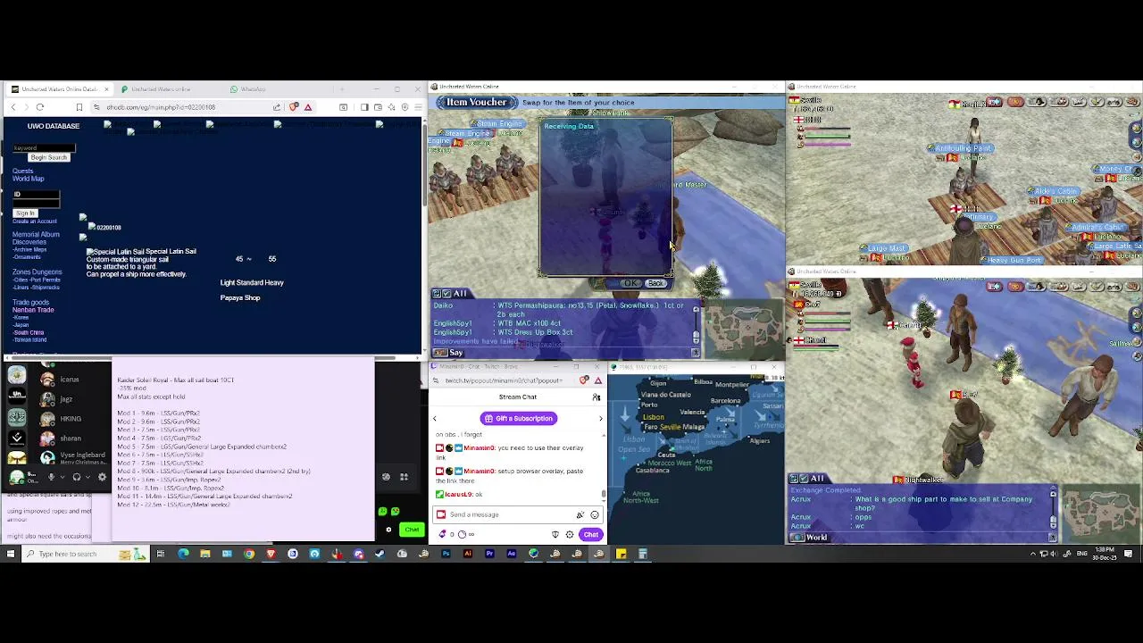Click the Sign In button
This screenshot has width=1143, height=643.
(x=25, y=213)
